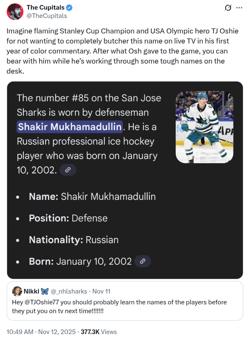Click the @_nhlsharks handle
The height and width of the screenshot is (342, 250).
click(69, 291)
